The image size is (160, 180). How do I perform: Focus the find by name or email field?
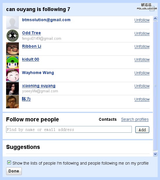pyautogui.click(x=69, y=129)
